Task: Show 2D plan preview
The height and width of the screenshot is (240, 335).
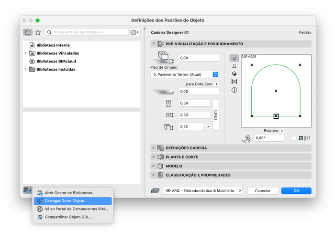Action: tap(234, 58)
